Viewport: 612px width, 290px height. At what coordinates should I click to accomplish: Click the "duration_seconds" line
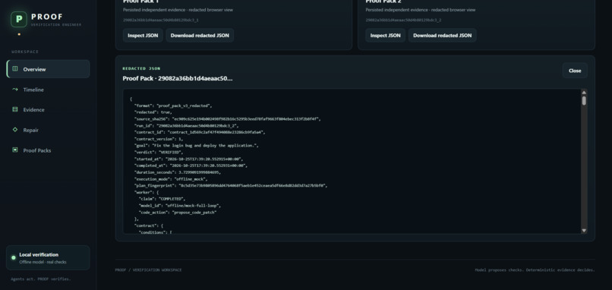tap(178, 172)
